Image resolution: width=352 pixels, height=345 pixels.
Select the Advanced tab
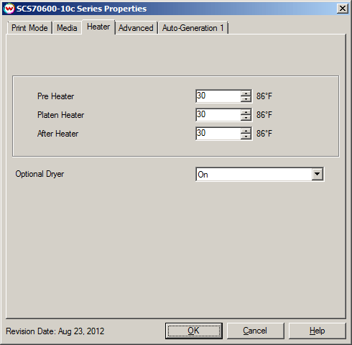[136, 28]
